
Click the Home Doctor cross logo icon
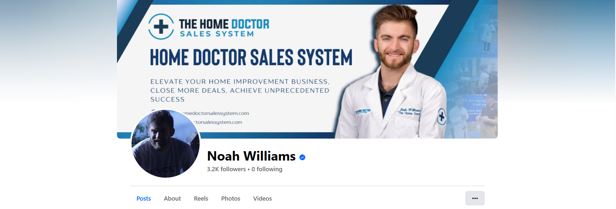[161, 26]
